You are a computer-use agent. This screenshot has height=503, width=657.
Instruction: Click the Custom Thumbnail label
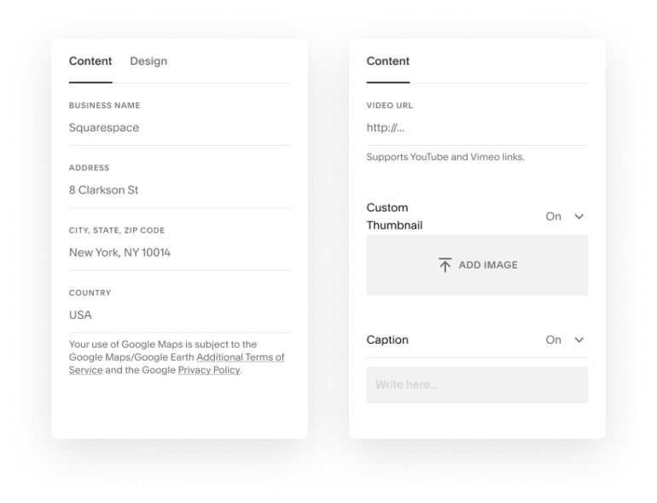394,217
